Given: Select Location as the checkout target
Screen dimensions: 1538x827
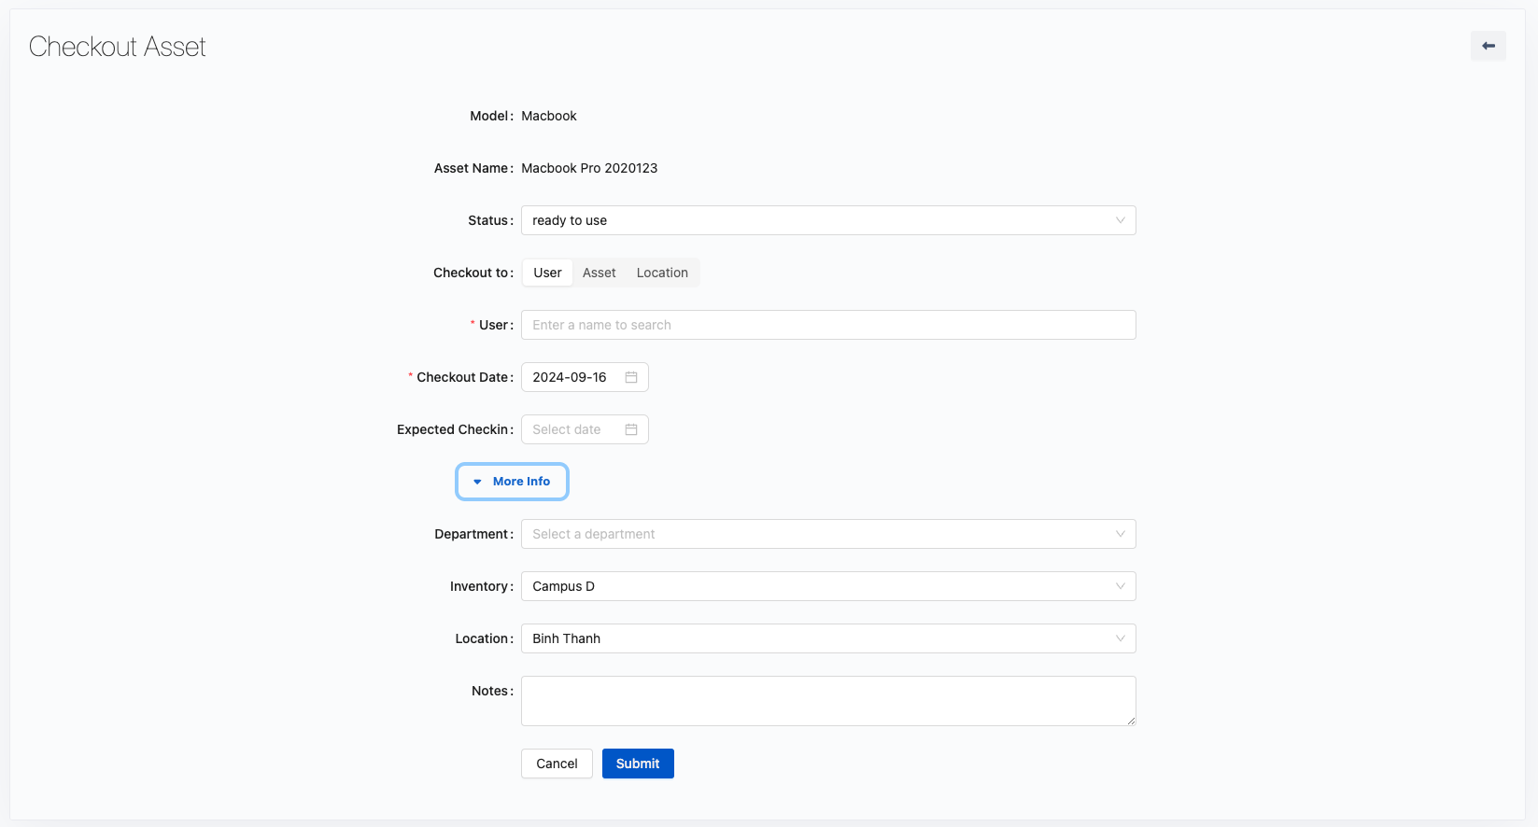Looking at the screenshot, I should click(x=662, y=273).
